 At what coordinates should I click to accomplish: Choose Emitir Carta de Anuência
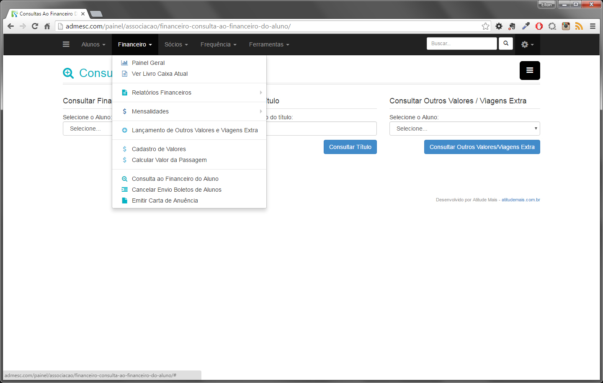click(x=165, y=200)
